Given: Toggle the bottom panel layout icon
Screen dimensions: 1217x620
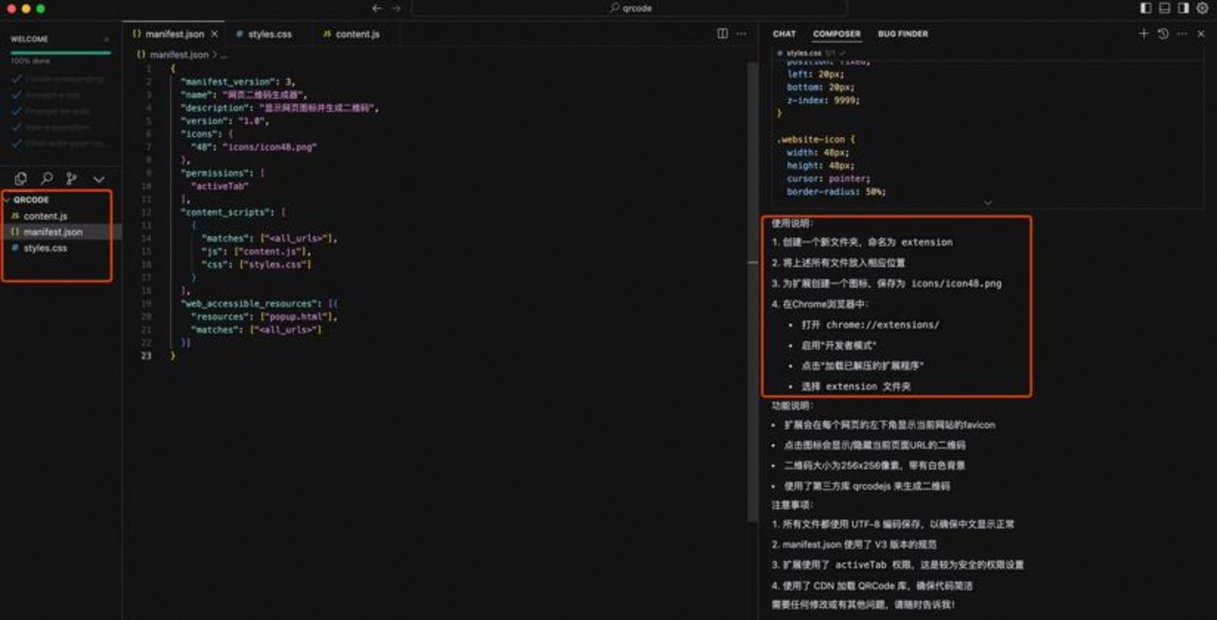Looking at the screenshot, I should click(x=1165, y=8).
